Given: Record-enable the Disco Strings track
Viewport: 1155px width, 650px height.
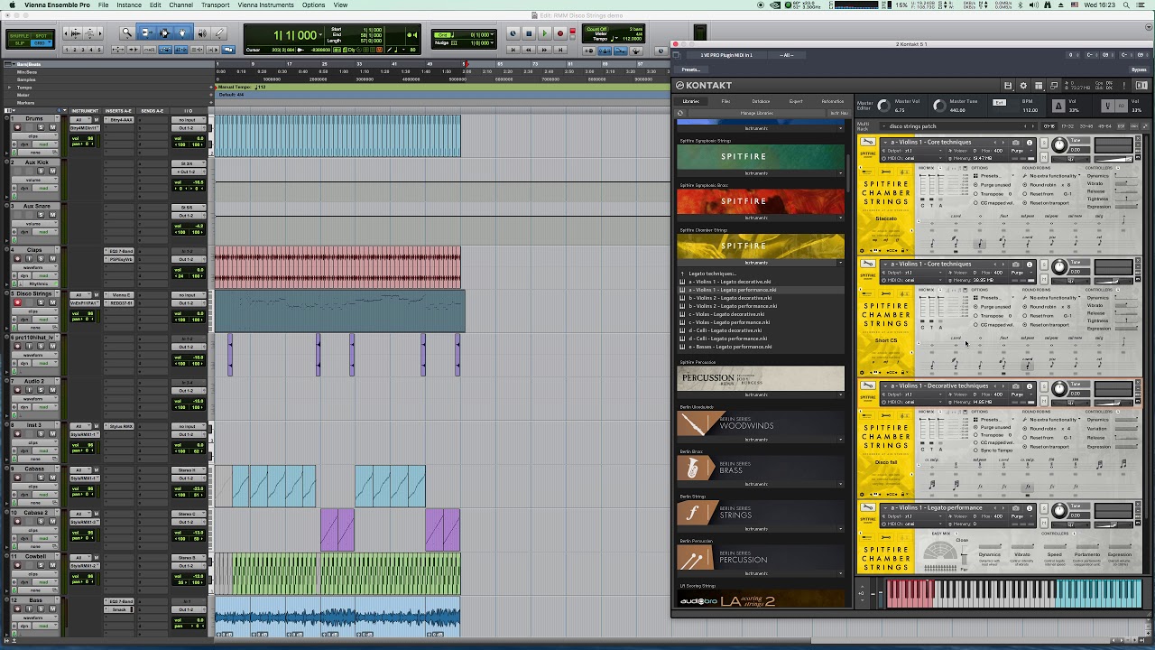Looking at the screenshot, I should (17, 302).
